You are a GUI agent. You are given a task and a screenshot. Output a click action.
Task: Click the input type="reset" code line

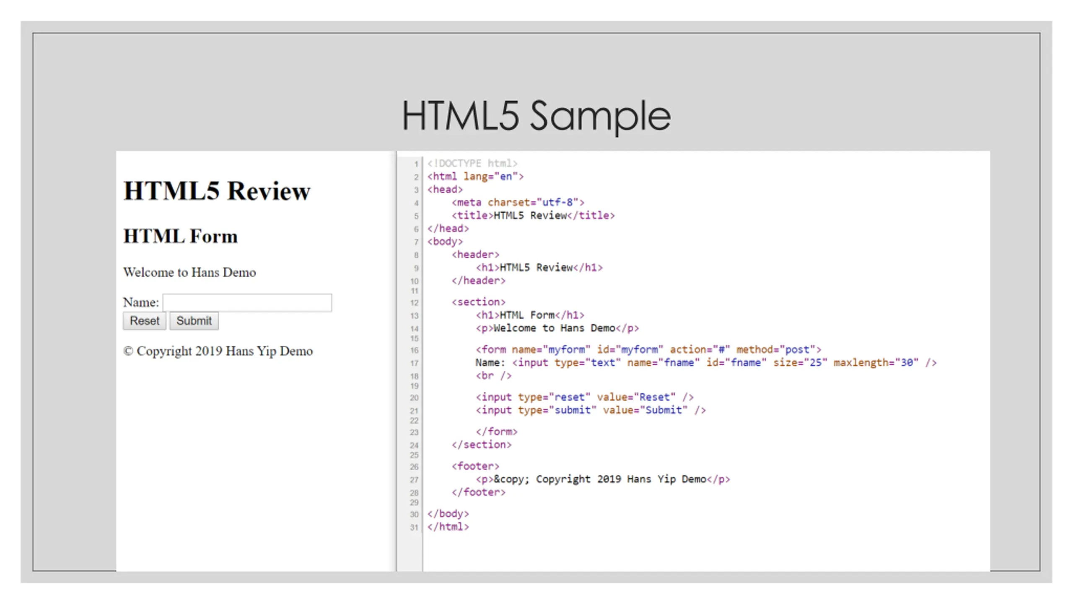585,397
